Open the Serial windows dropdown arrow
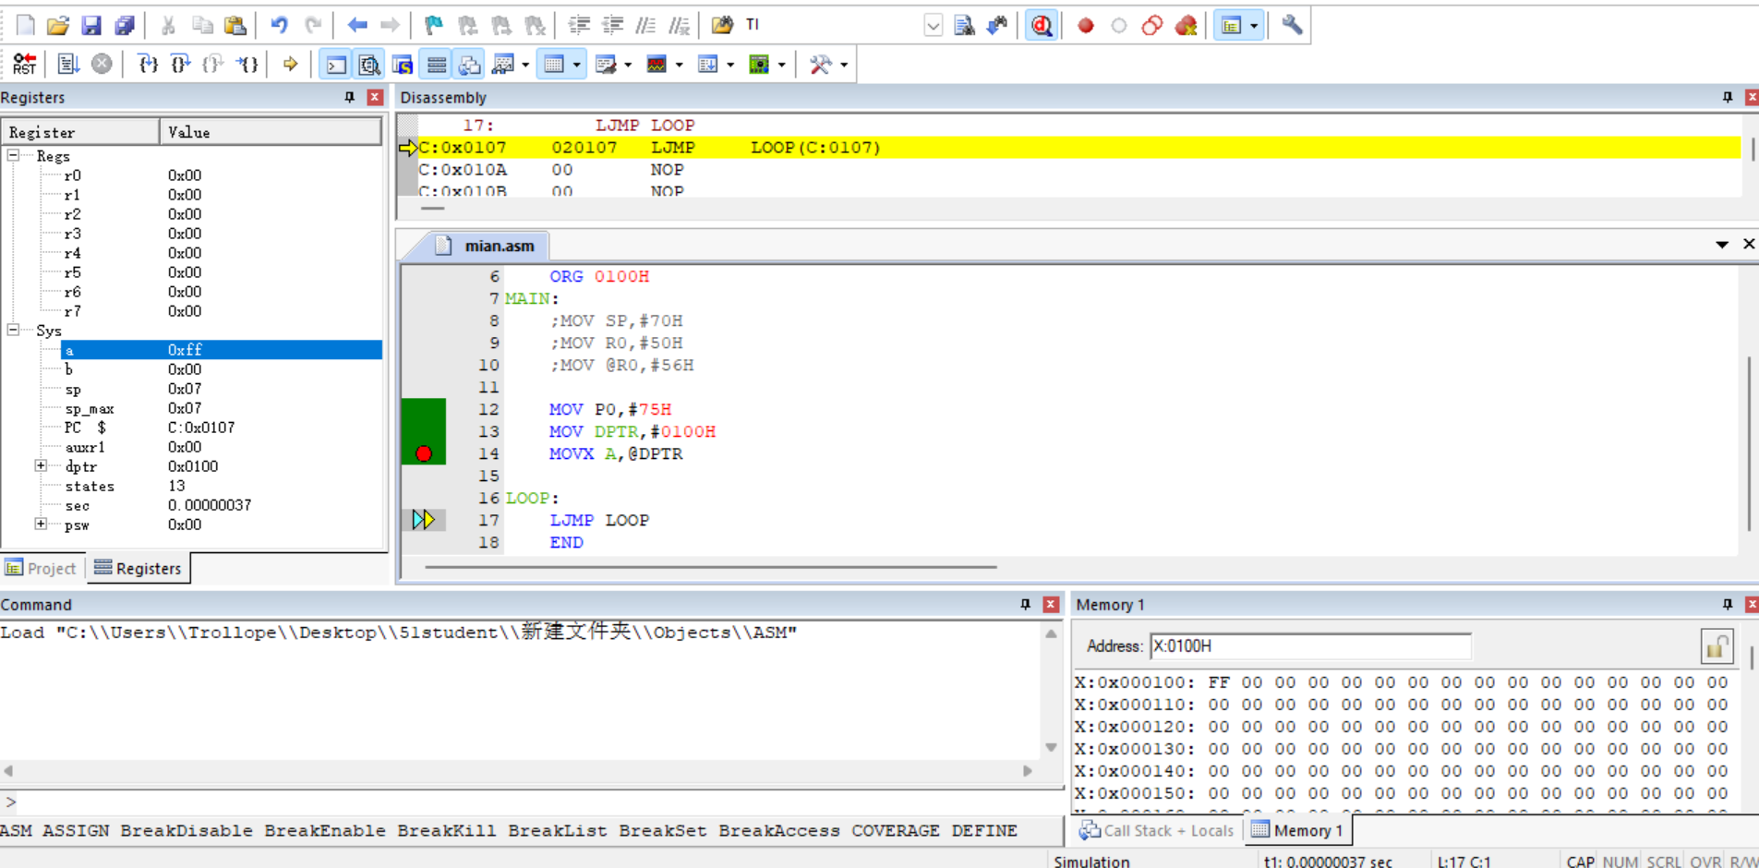1759x868 pixels. 628,65
